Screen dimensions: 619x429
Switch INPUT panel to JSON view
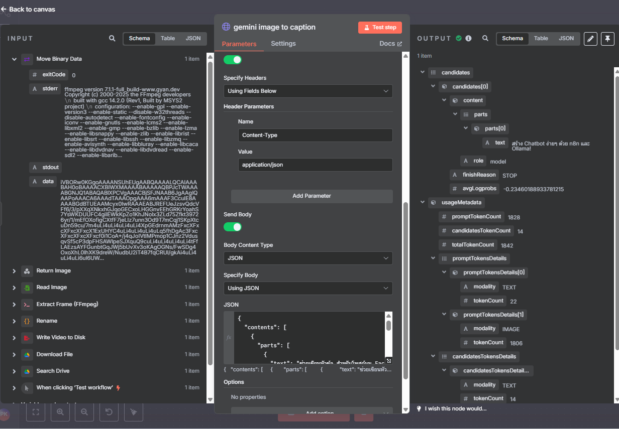click(x=193, y=38)
